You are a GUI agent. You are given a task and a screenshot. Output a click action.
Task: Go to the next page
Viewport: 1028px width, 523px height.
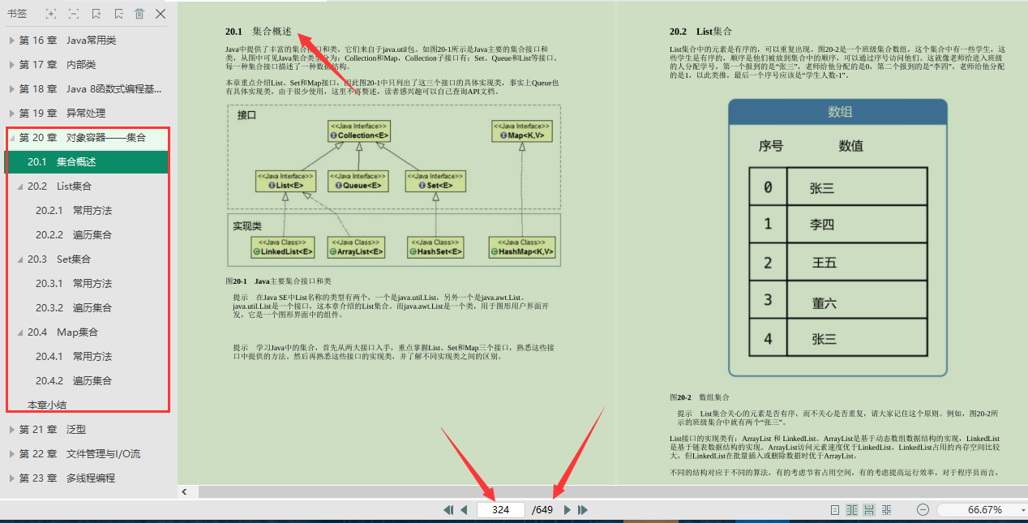pos(567,510)
